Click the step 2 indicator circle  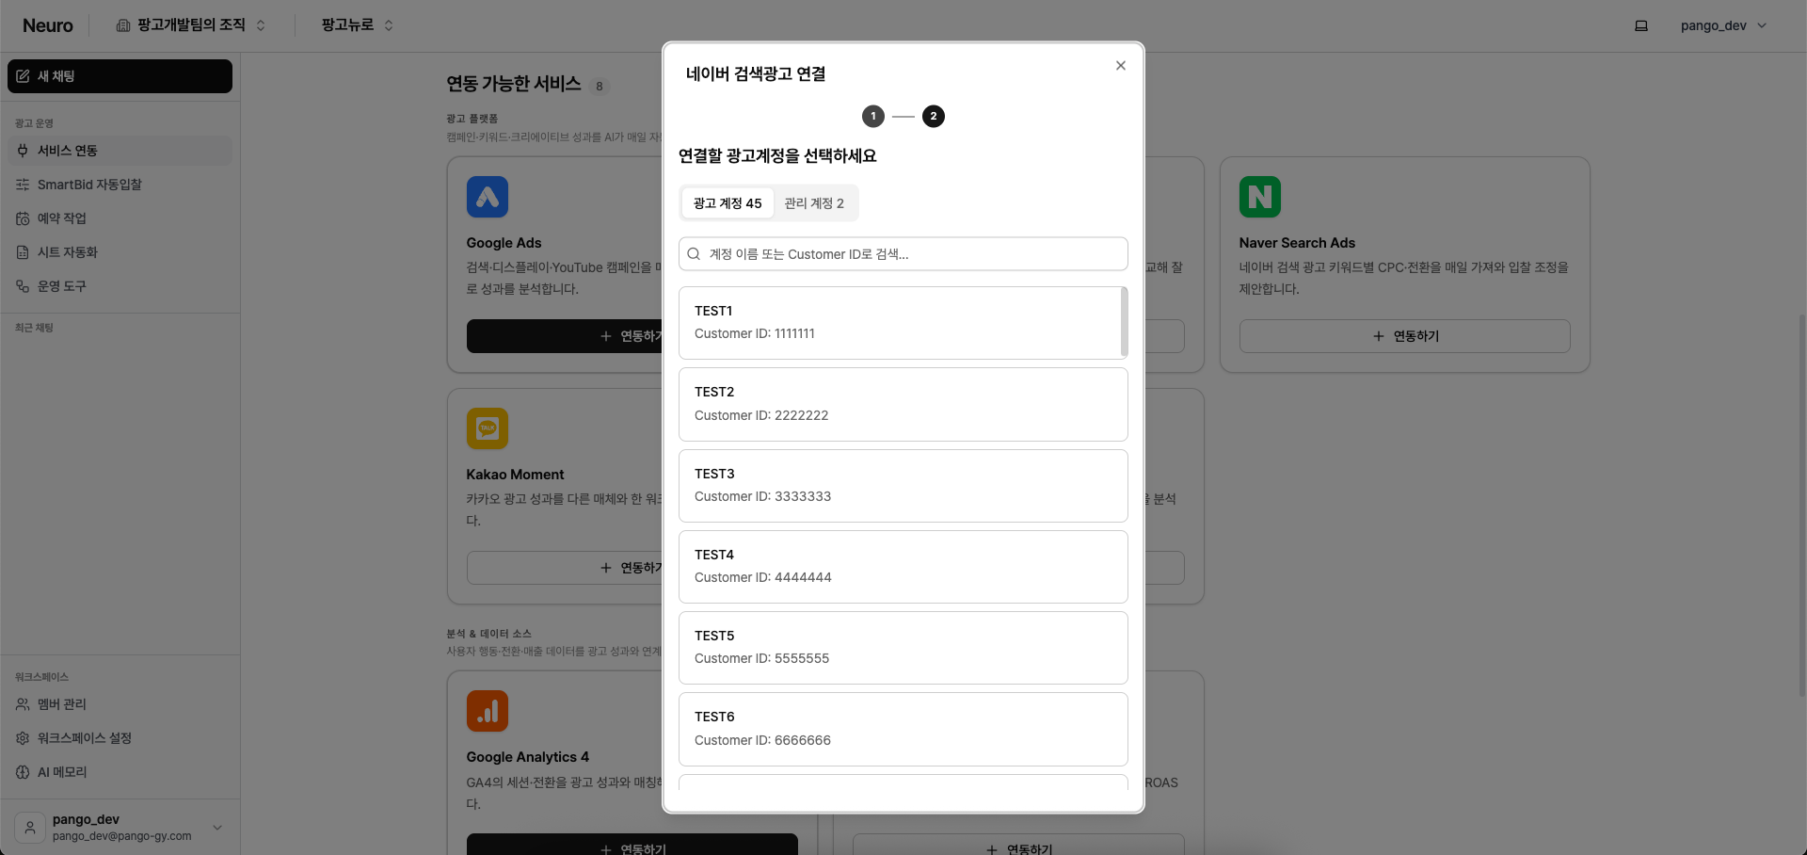[x=933, y=117]
